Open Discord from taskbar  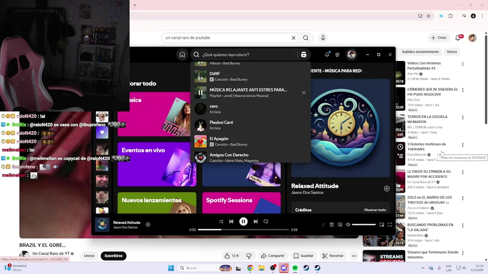coord(284,268)
